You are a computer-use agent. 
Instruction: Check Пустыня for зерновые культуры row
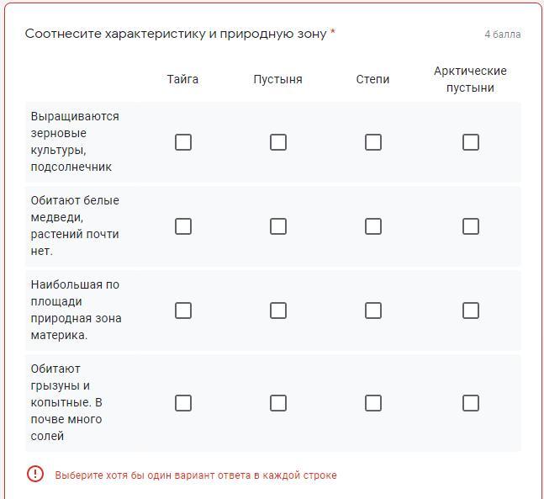pyautogui.click(x=278, y=142)
